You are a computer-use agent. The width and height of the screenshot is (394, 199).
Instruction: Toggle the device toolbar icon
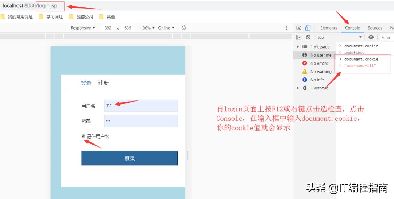pos(308,28)
